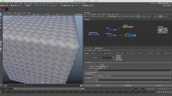
Task: Open the Tabs menu in Node Editor
Action: pos(99,14)
